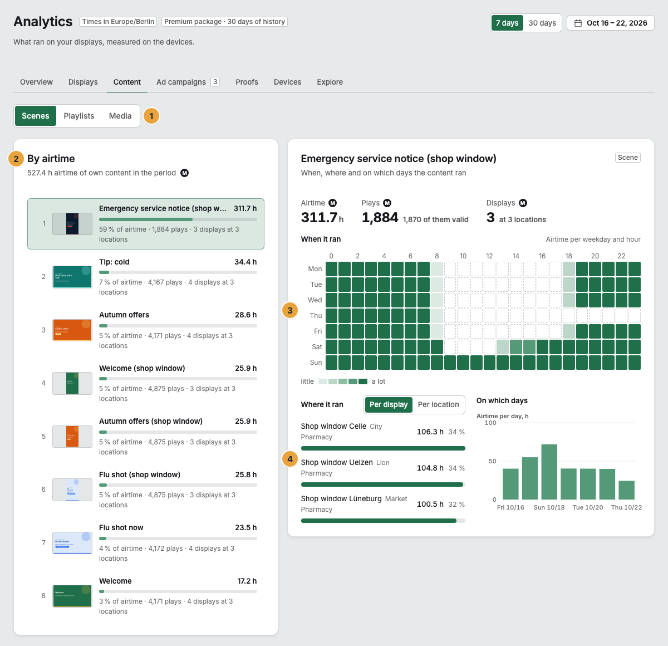The image size is (668, 646).
Task: Select the Emergency service notice scene row
Action: (146, 224)
